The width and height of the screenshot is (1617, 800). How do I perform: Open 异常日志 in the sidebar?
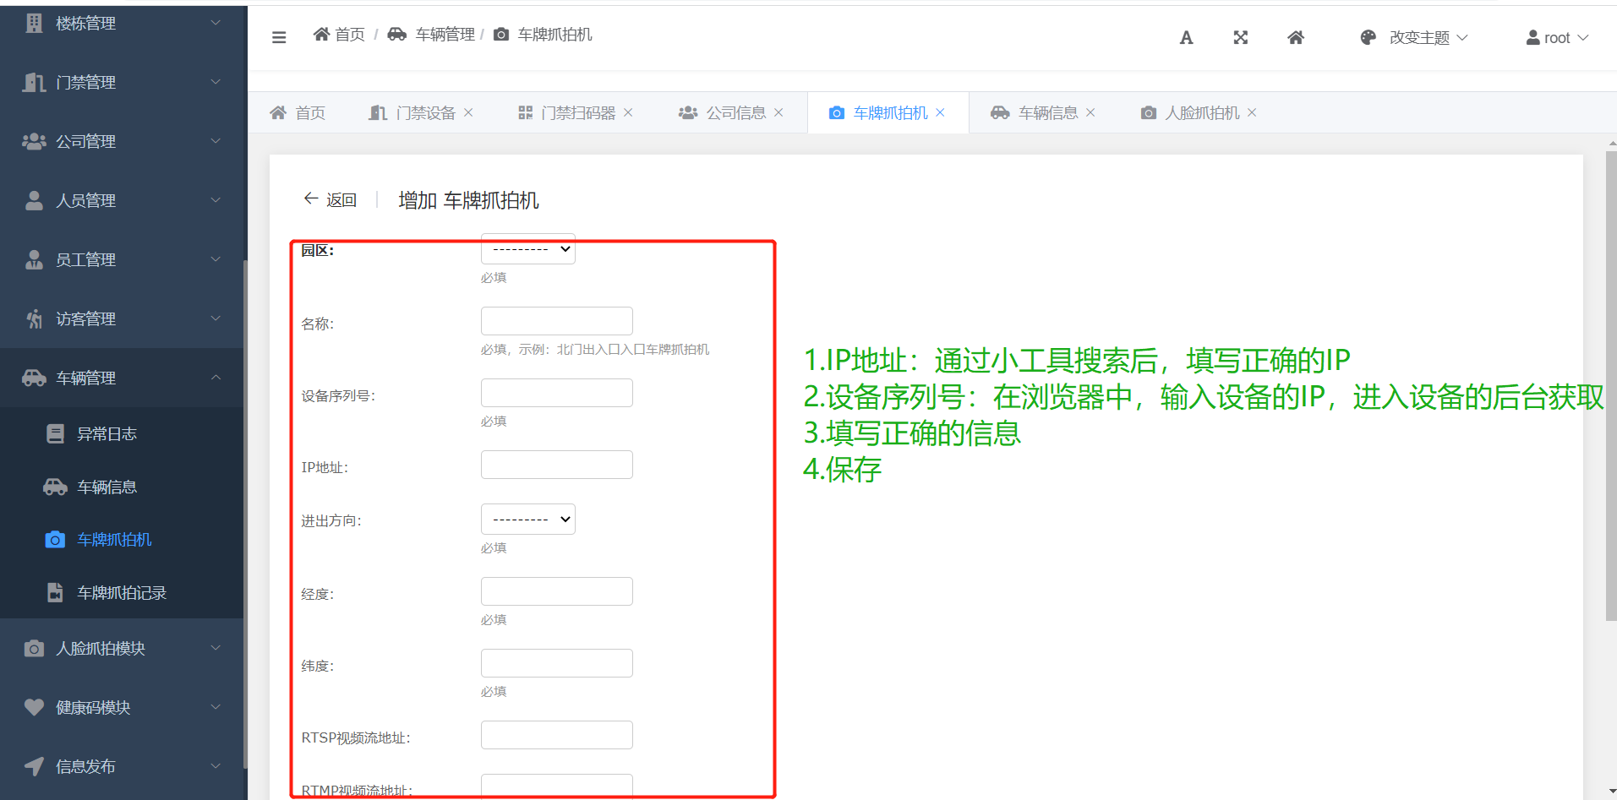point(107,434)
